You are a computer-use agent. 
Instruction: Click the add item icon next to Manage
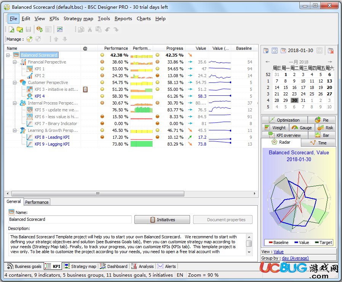tap(29, 39)
